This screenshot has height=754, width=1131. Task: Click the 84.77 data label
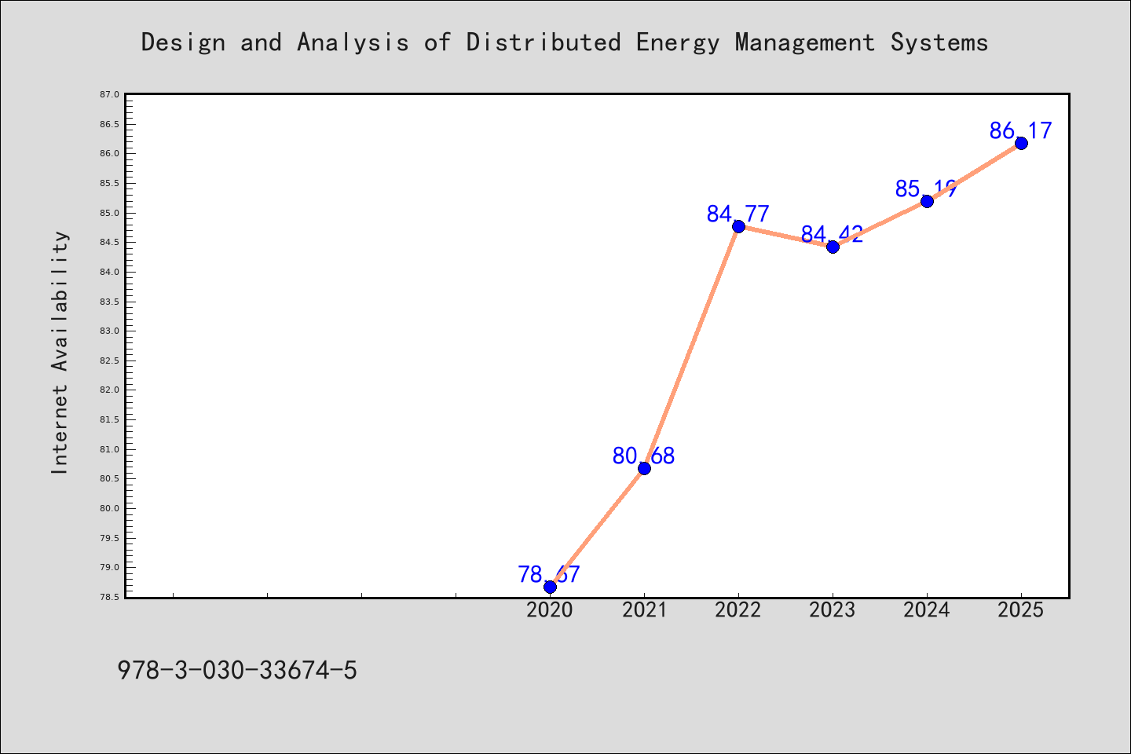tap(738, 214)
